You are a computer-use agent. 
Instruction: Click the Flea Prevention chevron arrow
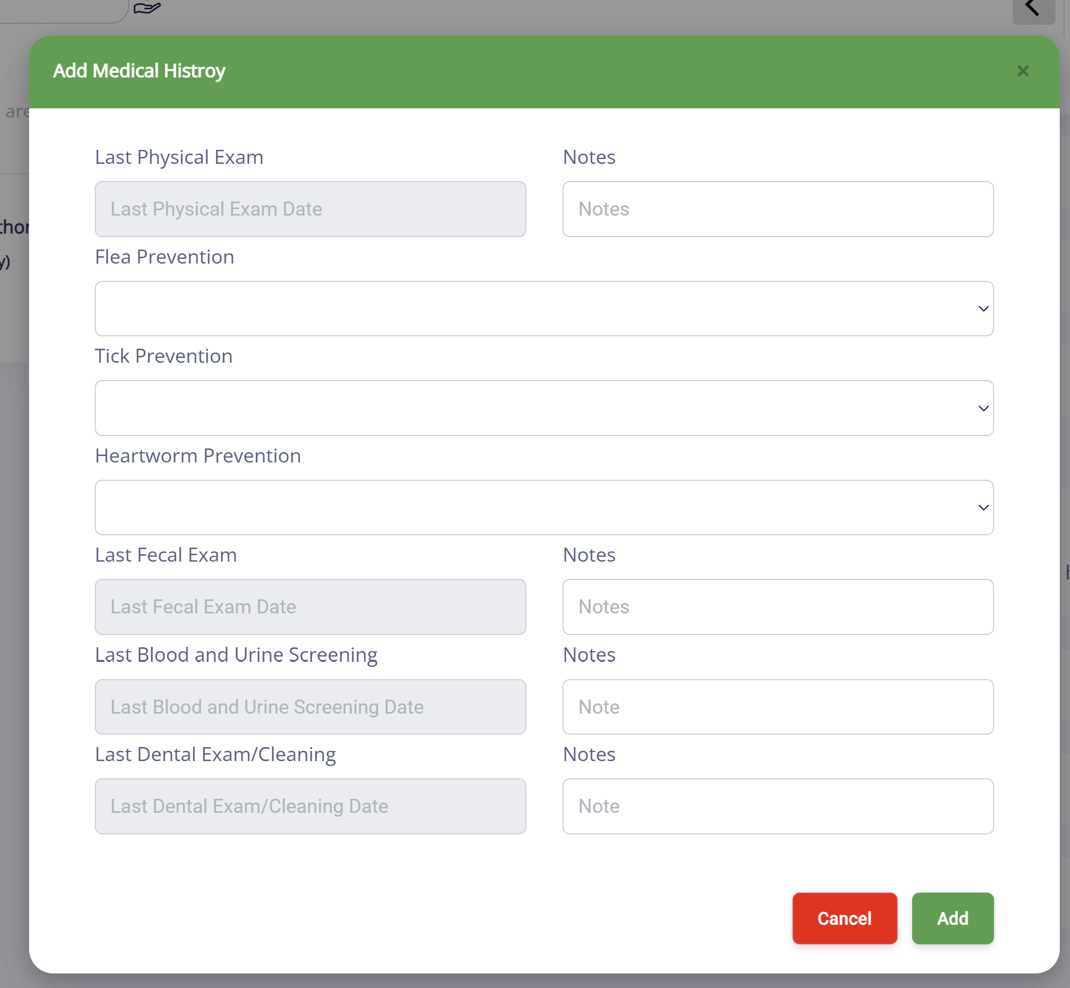(x=983, y=309)
